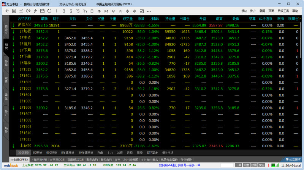This screenshot has width=304, height=170.
Task: Toggle the split panel layout icon
Action: tap(142, 11)
